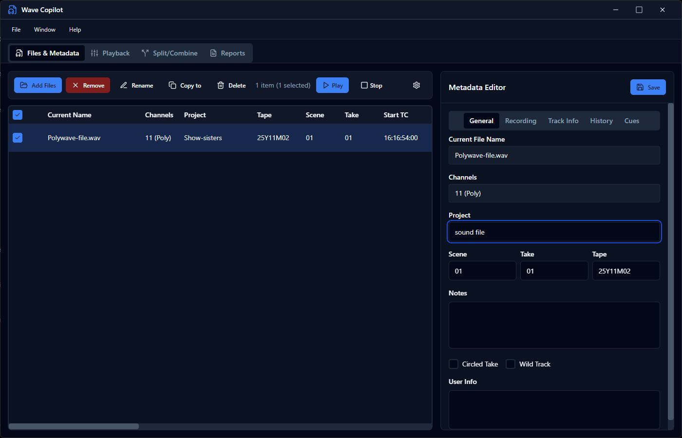This screenshot has height=438, width=682.
Task: Open the Split/Combine tab
Action: pyautogui.click(x=170, y=53)
